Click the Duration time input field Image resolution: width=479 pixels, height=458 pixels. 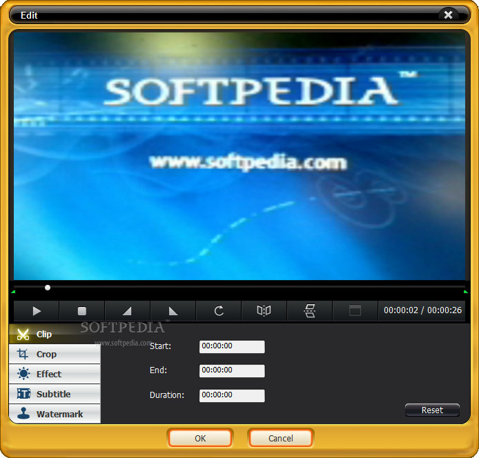point(232,396)
